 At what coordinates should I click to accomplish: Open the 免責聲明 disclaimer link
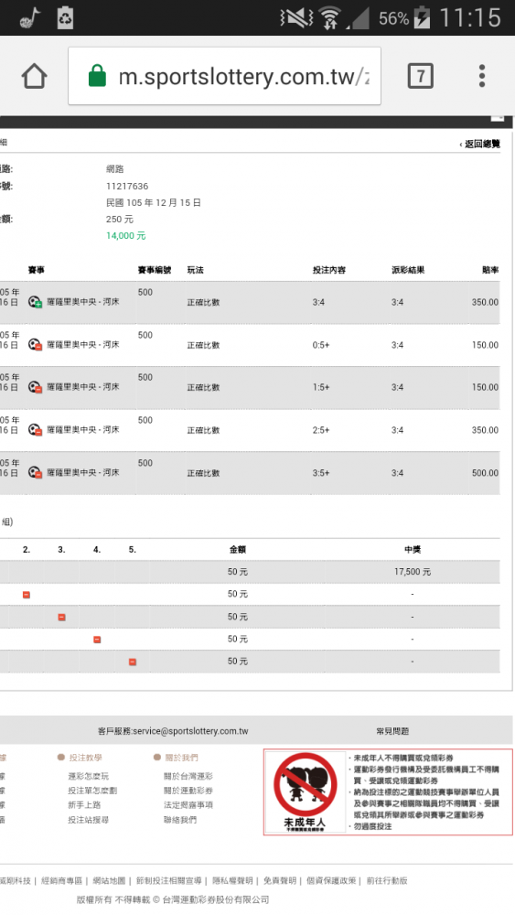click(x=280, y=880)
